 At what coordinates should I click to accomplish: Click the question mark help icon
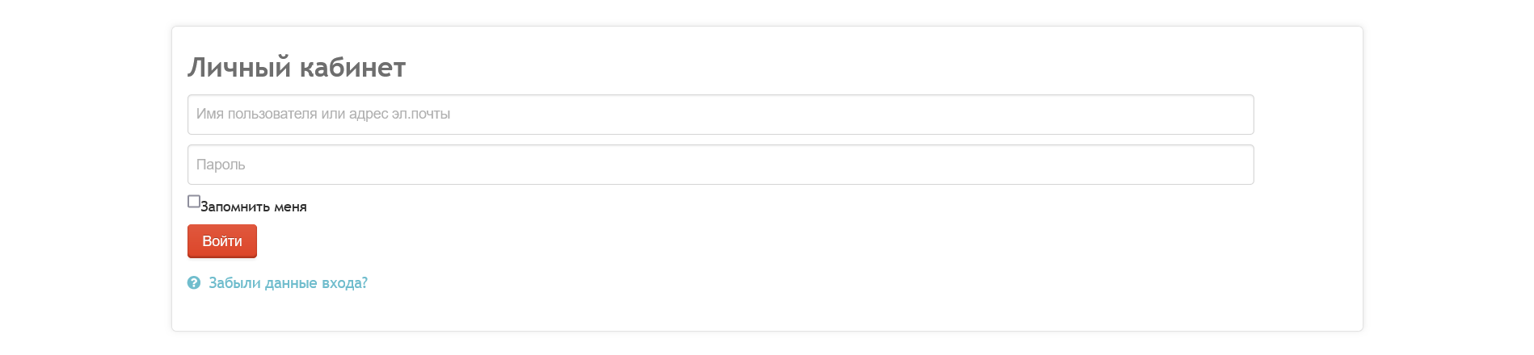point(194,283)
